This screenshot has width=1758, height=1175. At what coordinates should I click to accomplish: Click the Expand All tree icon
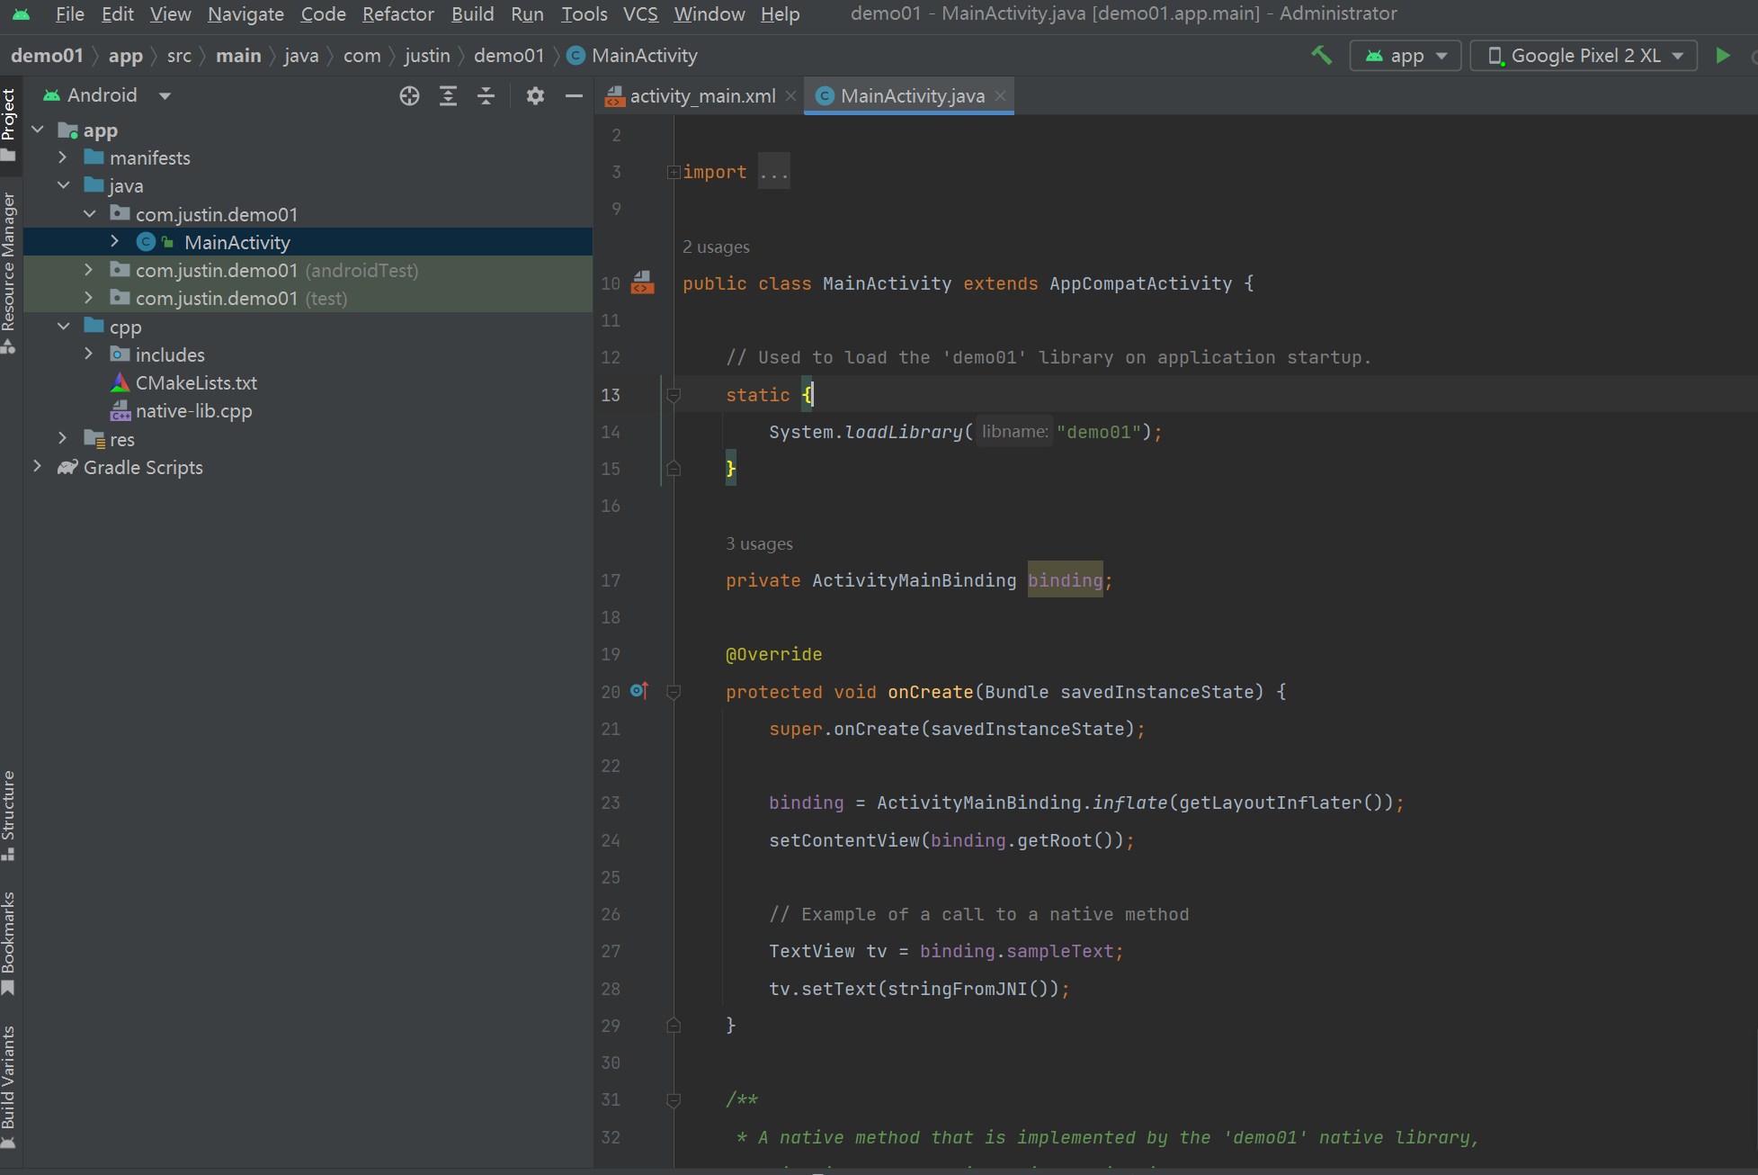(448, 96)
